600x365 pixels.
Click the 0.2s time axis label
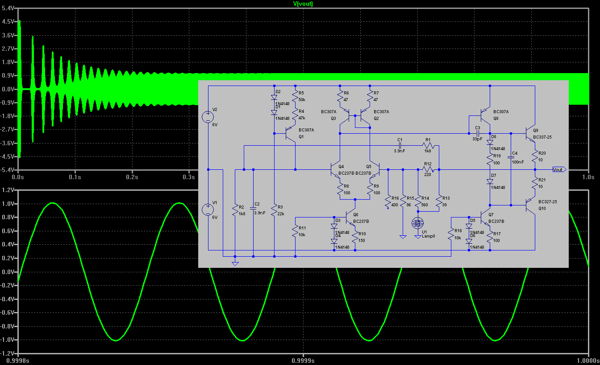[132, 177]
